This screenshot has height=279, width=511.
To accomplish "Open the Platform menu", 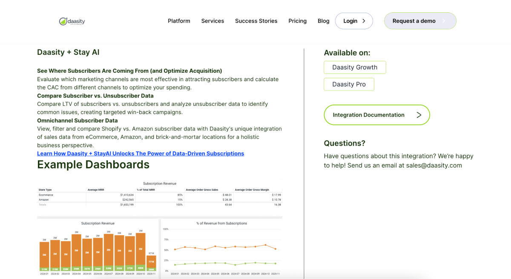I will coord(179,21).
